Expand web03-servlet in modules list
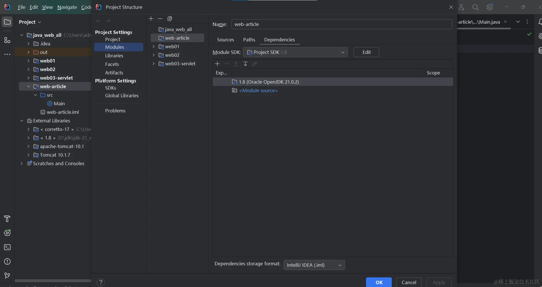Image resolution: width=542 pixels, height=287 pixels. [154, 64]
